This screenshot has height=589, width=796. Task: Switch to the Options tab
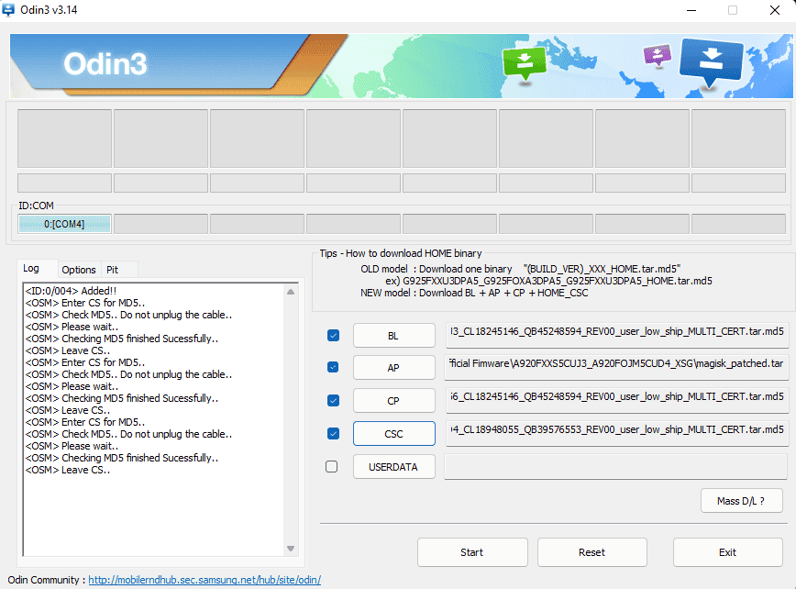pos(79,270)
